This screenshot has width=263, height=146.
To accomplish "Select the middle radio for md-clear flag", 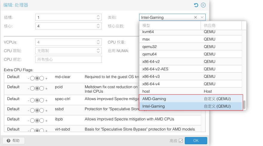I will (37, 78).
